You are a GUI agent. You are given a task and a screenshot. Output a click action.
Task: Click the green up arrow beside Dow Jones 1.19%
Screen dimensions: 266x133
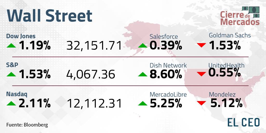pyautogui.click(x=11, y=45)
